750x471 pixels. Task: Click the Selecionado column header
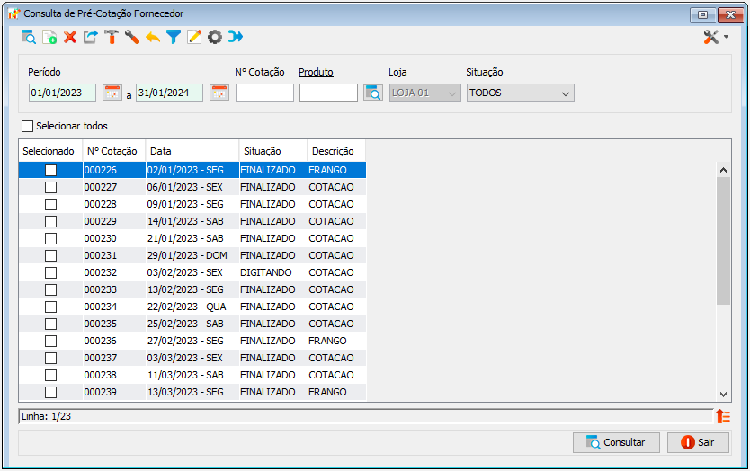pos(50,151)
